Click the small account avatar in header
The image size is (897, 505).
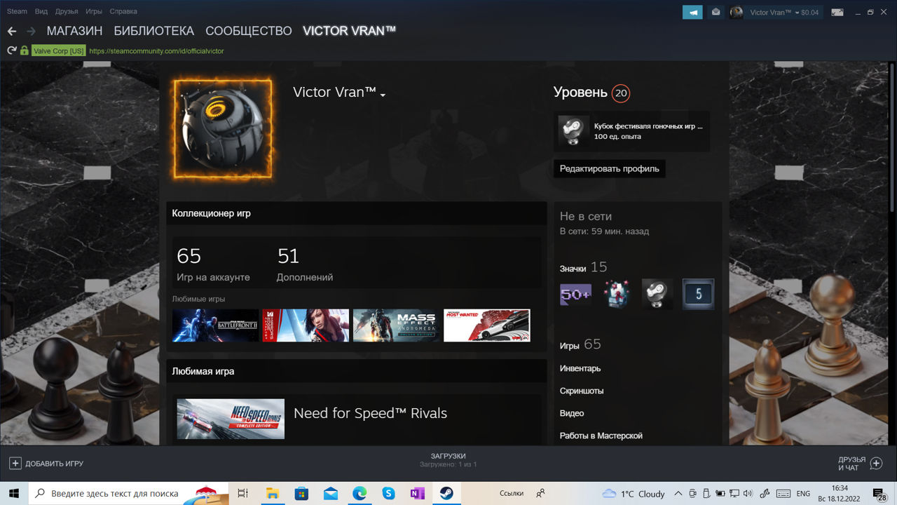tap(736, 12)
